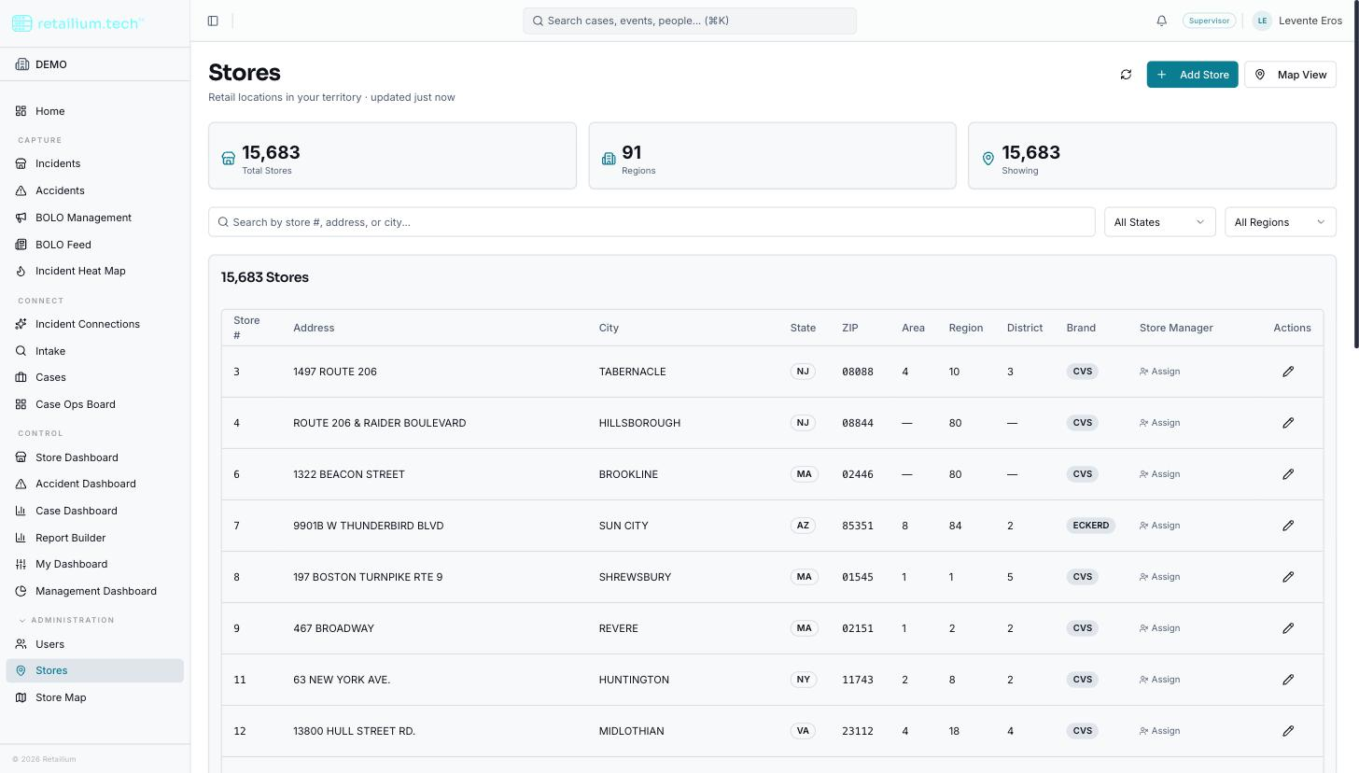This screenshot has width=1359, height=773.
Task: Edit store 9 pencil icon
Action: pyautogui.click(x=1288, y=628)
